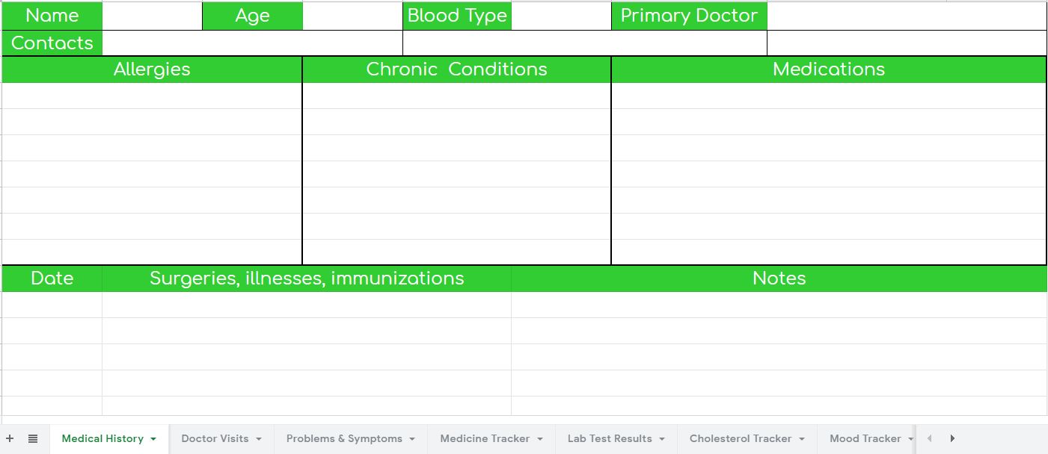1048x454 pixels.
Task: Select first empty row under Medications
Action: coord(829,96)
